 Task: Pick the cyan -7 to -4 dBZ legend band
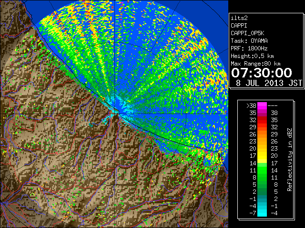pos(262,213)
